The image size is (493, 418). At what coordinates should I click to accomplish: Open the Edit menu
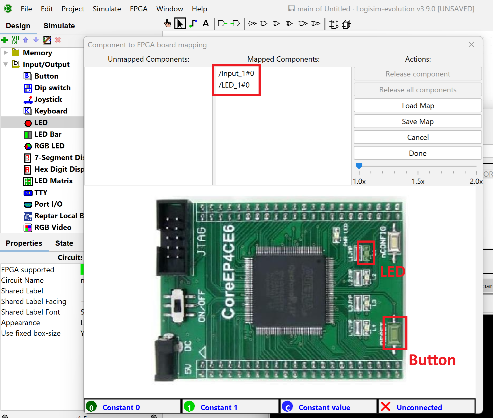click(47, 9)
